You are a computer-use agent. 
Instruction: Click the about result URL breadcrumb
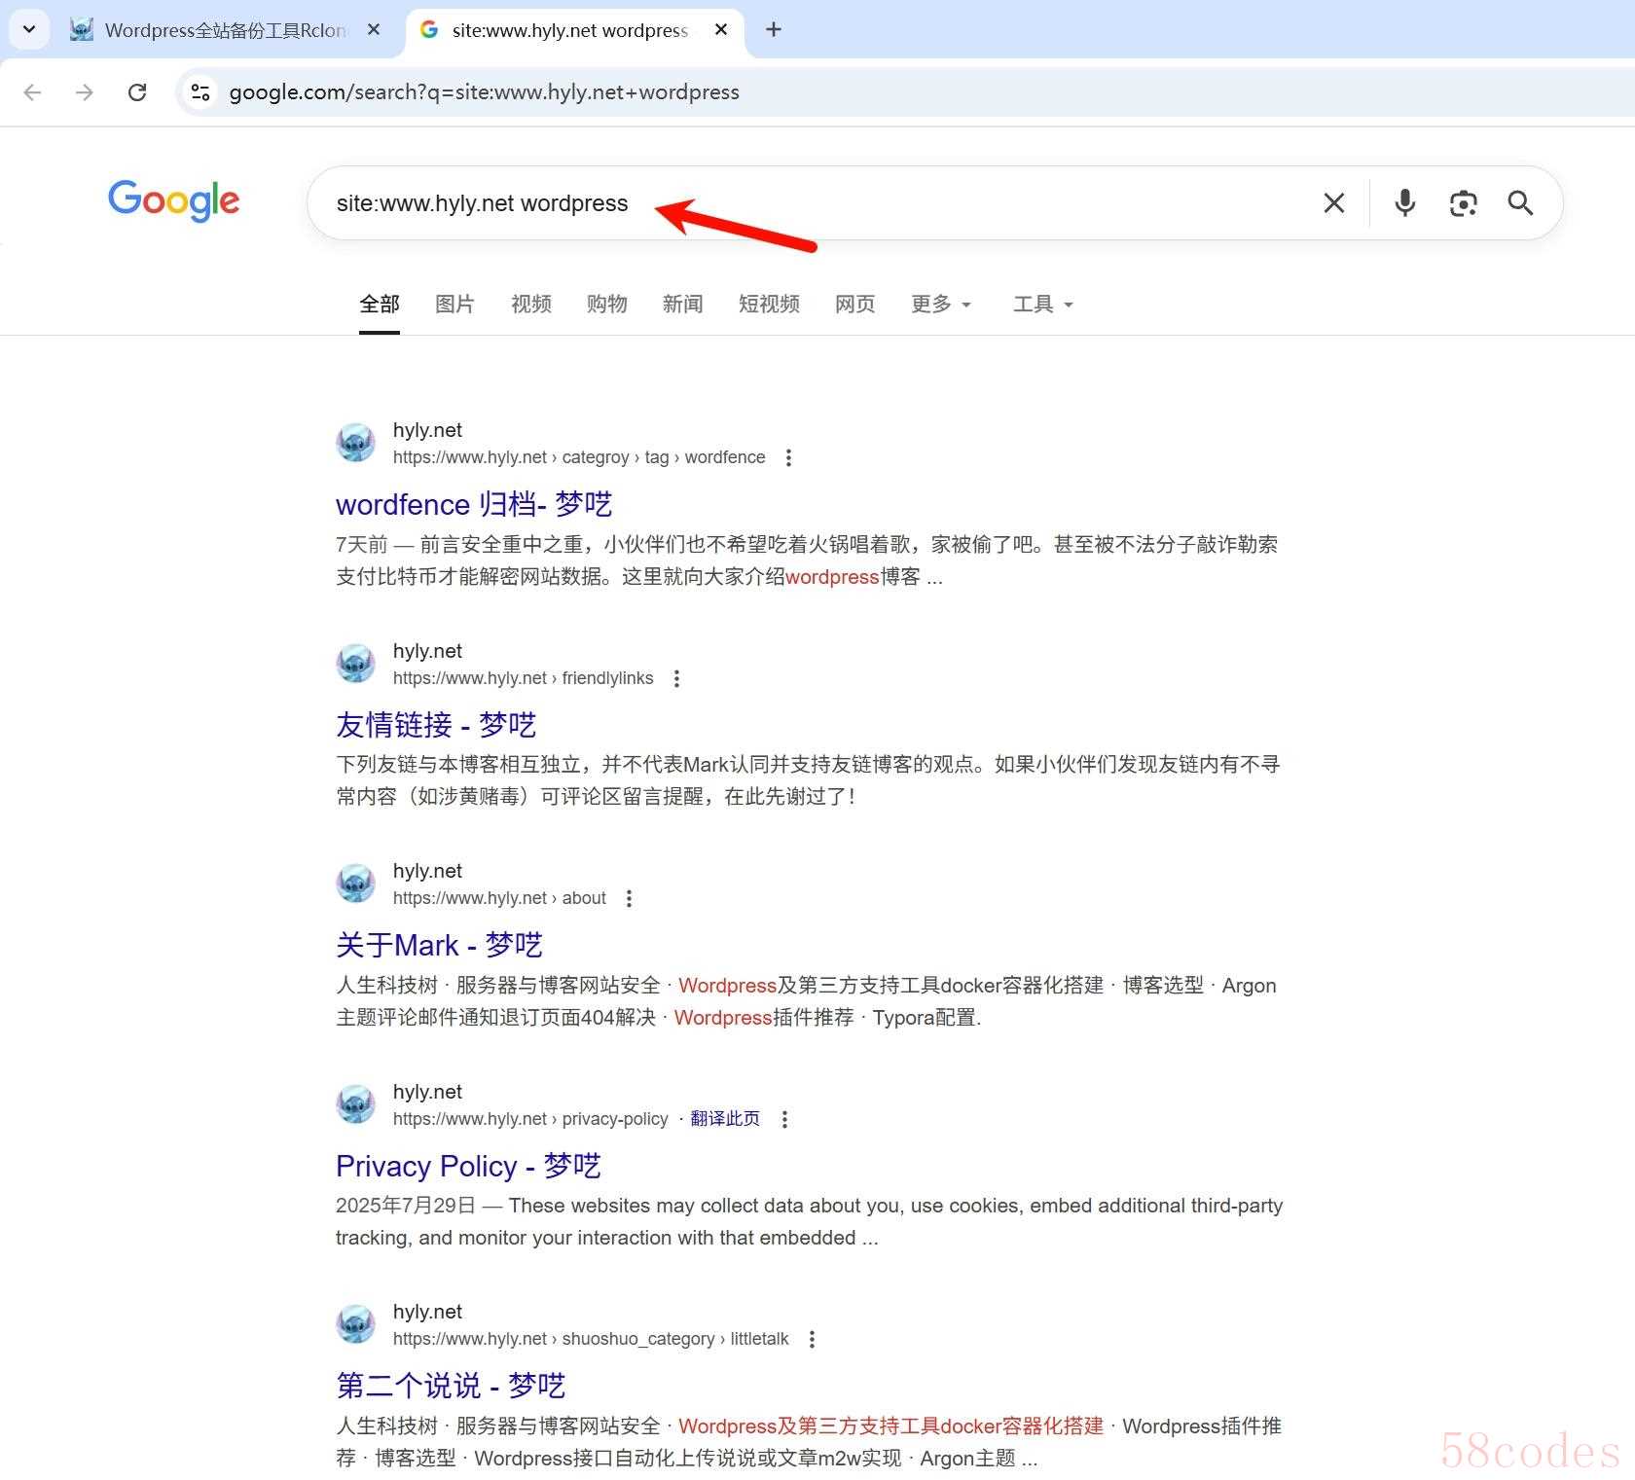click(x=499, y=898)
